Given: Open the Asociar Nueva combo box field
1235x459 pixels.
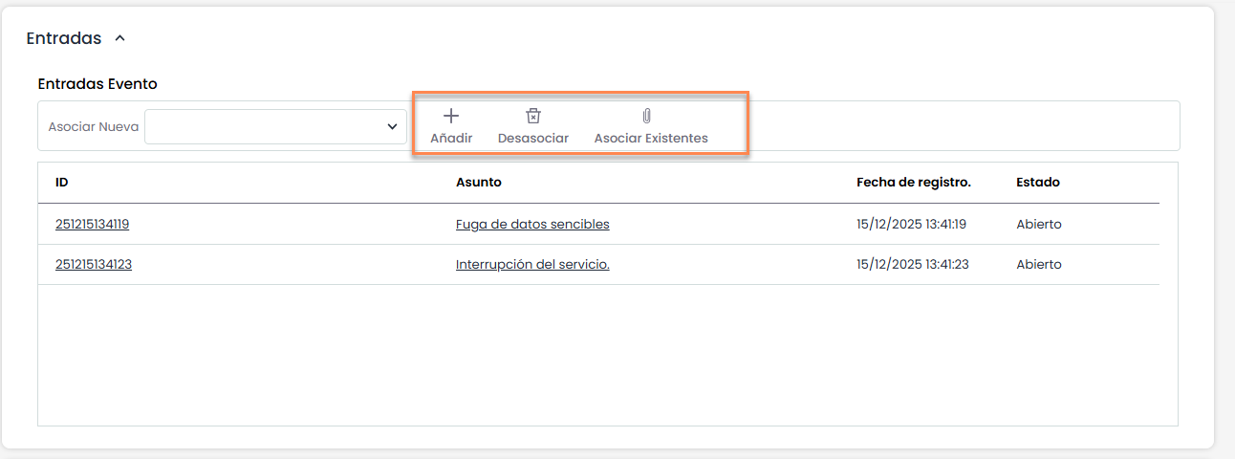Looking at the screenshot, I should pyautogui.click(x=264, y=127).
